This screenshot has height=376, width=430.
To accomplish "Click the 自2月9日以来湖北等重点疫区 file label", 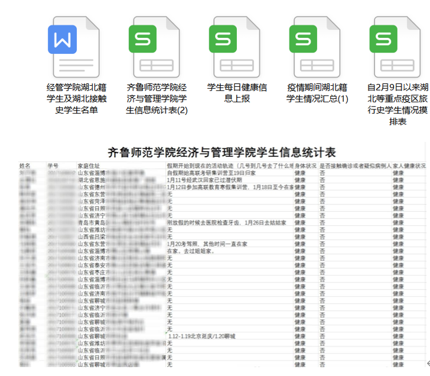I will tap(398, 104).
